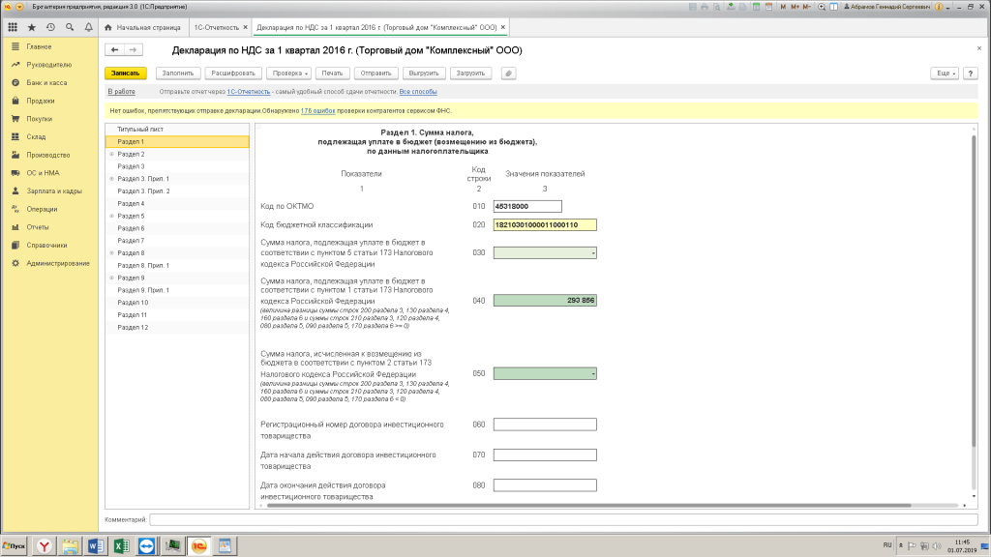Open Руководителю section

coord(48,65)
